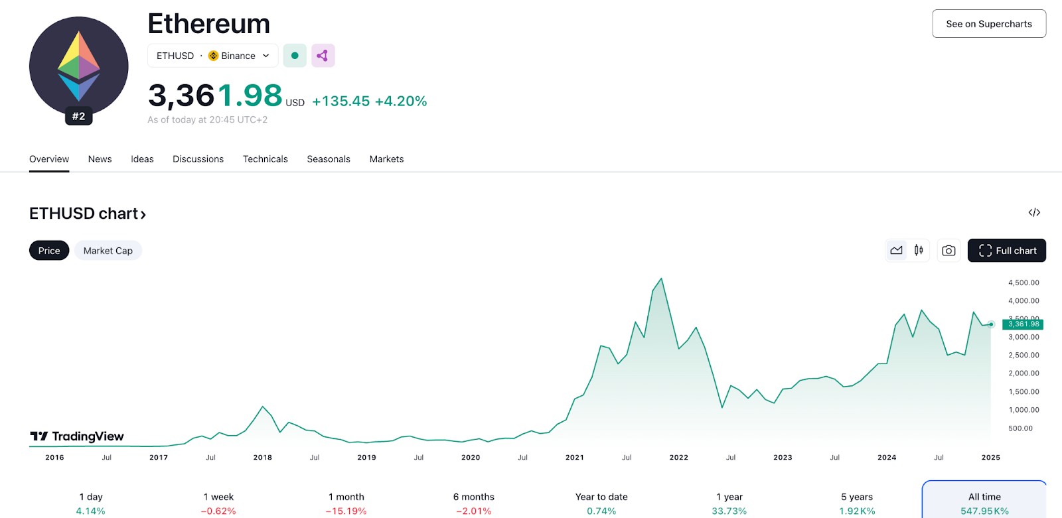
Task: Switch to the area chart style icon
Action: pos(897,251)
